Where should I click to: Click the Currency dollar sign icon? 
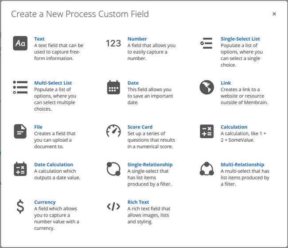coord(20,206)
